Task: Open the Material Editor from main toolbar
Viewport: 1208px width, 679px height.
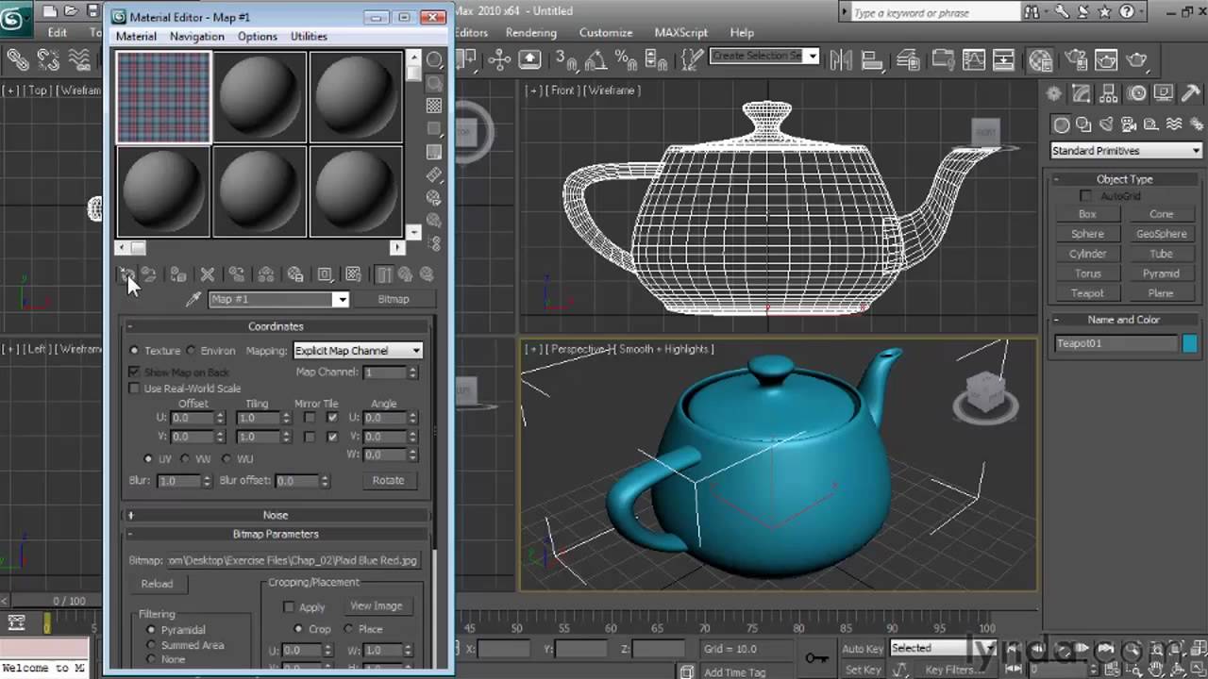Action: [x=1041, y=60]
